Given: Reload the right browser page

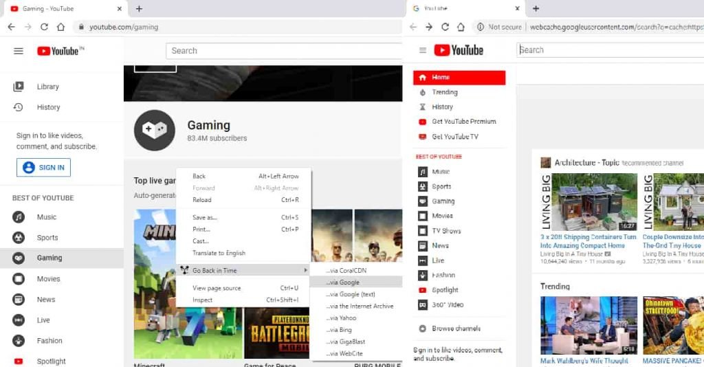Looking at the screenshot, I should tap(445, 27).
